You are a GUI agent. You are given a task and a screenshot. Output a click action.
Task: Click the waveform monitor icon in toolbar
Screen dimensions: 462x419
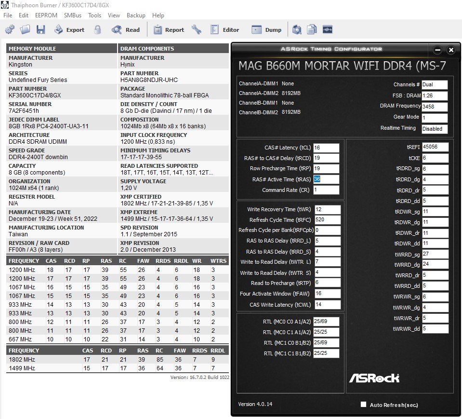pyautogui.click(x=327, y=29)
